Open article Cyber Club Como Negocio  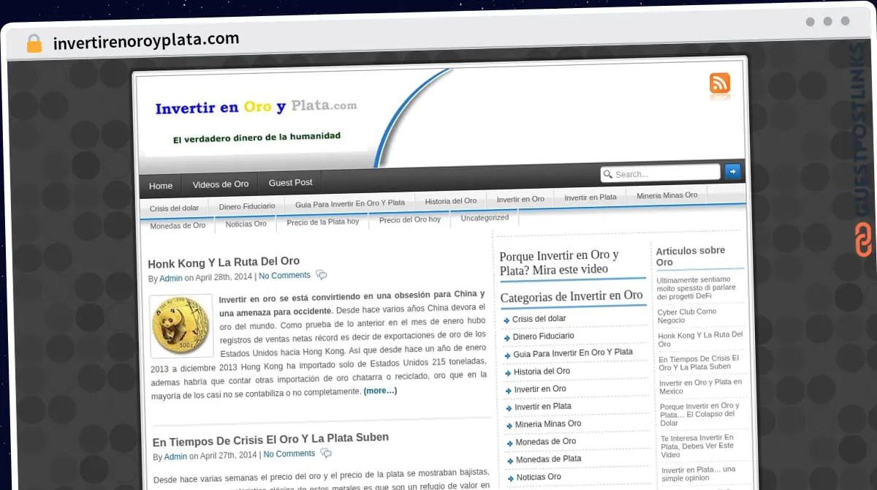click(x=687, y=316)
